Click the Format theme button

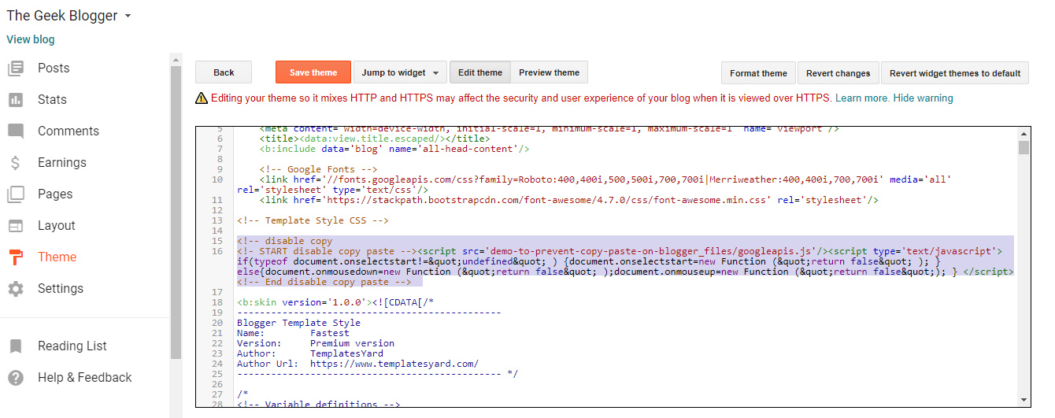pyautogui.click(x=758, y=73)
